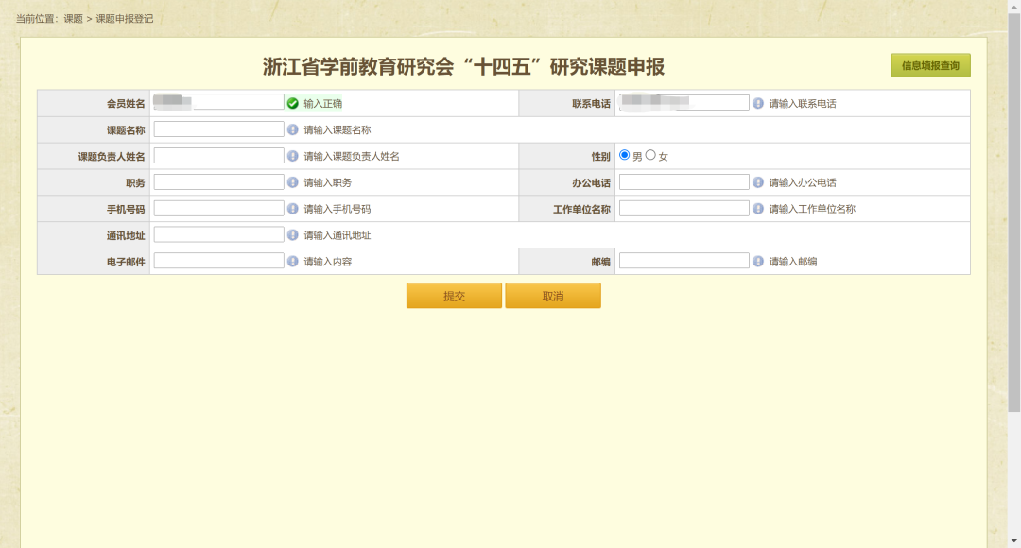Open 信息填报查询 in the top right
The height and width of the screenshot is (548, 1021).
932,66
